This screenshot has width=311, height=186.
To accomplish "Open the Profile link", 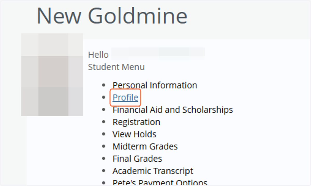I will [x=125, y=98].
